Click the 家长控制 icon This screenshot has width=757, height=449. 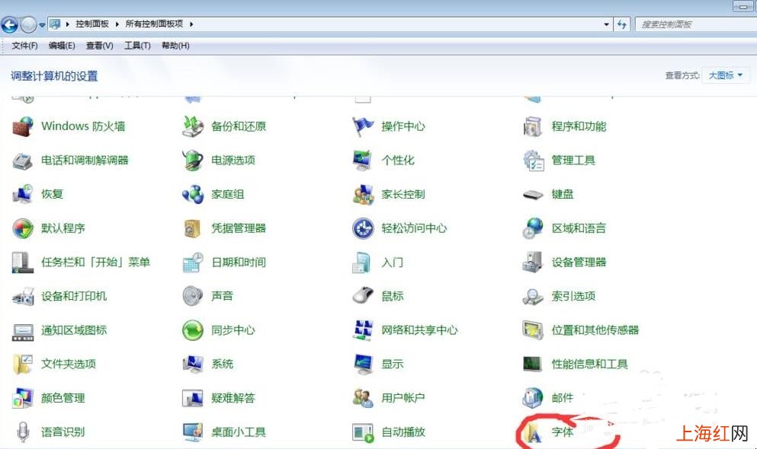363,194
